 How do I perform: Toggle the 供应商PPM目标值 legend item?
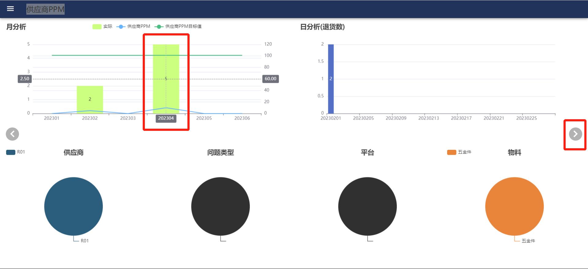coord(178,27)
